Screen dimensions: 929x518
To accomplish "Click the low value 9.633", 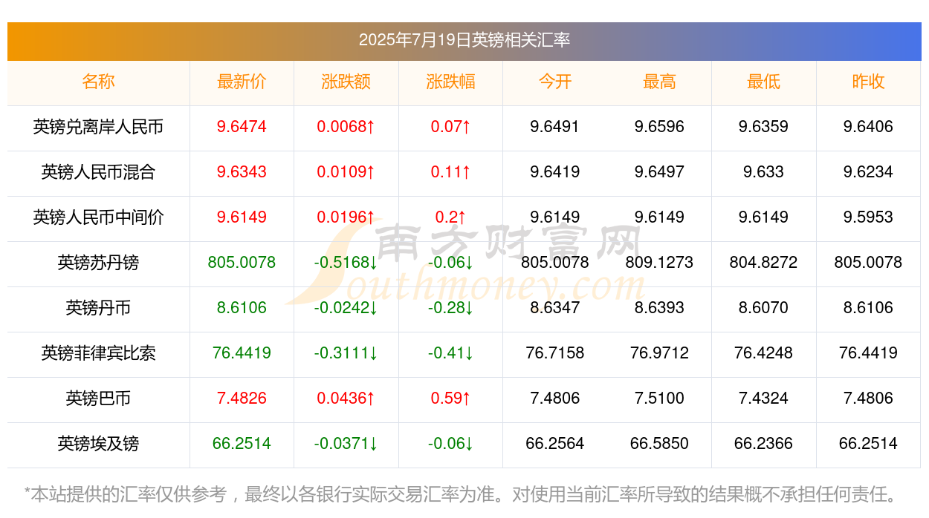I will click(x=763, y=172).
